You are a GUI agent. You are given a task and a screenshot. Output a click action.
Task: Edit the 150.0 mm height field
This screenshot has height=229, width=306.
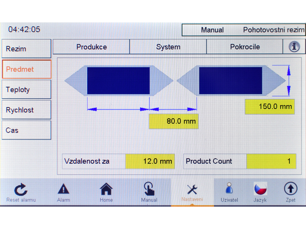point(270,106)
